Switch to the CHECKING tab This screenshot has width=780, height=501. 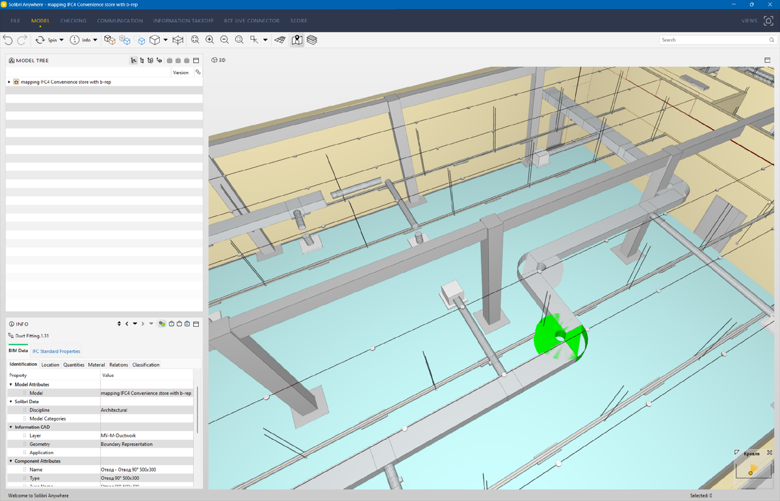click(x=73, y=21)
